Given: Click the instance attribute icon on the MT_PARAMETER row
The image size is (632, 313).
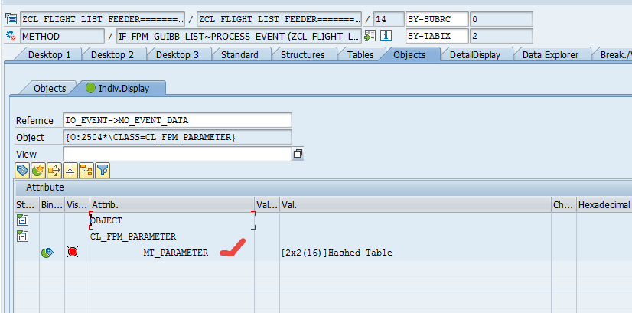Looking at the screenshot, I should point(47,253).
